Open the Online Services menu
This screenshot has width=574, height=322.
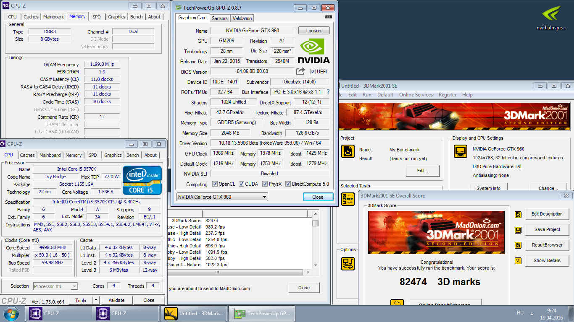416,95
